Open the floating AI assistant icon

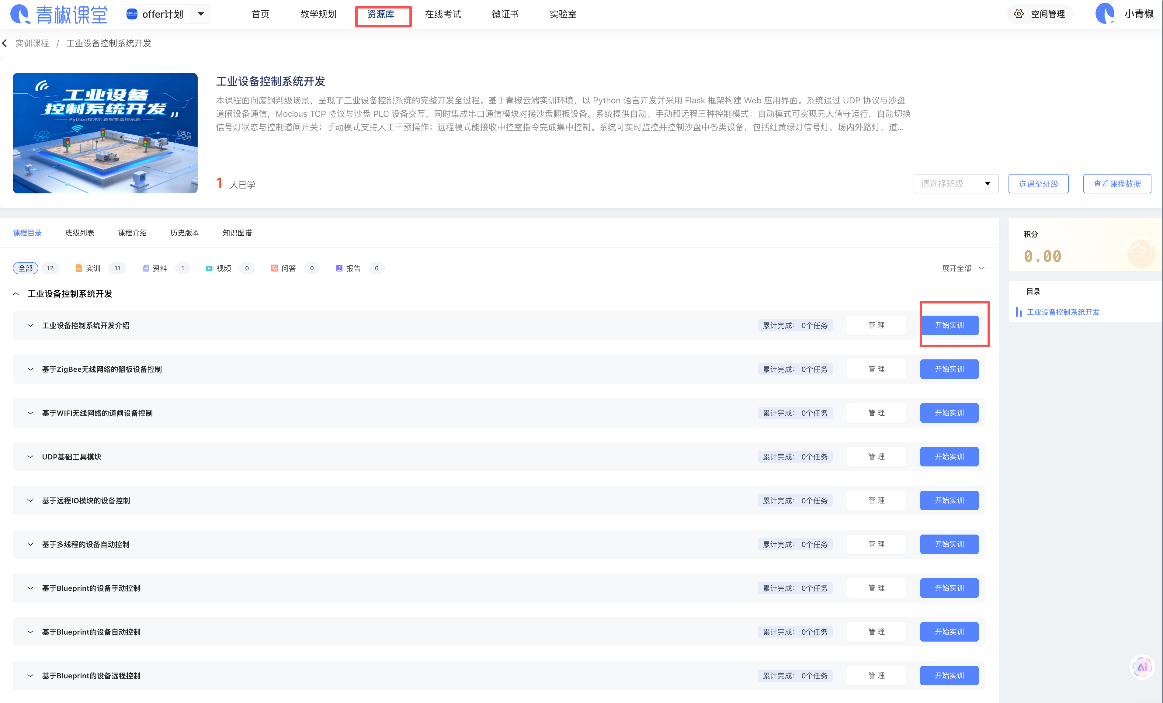tap(1142, 667)
